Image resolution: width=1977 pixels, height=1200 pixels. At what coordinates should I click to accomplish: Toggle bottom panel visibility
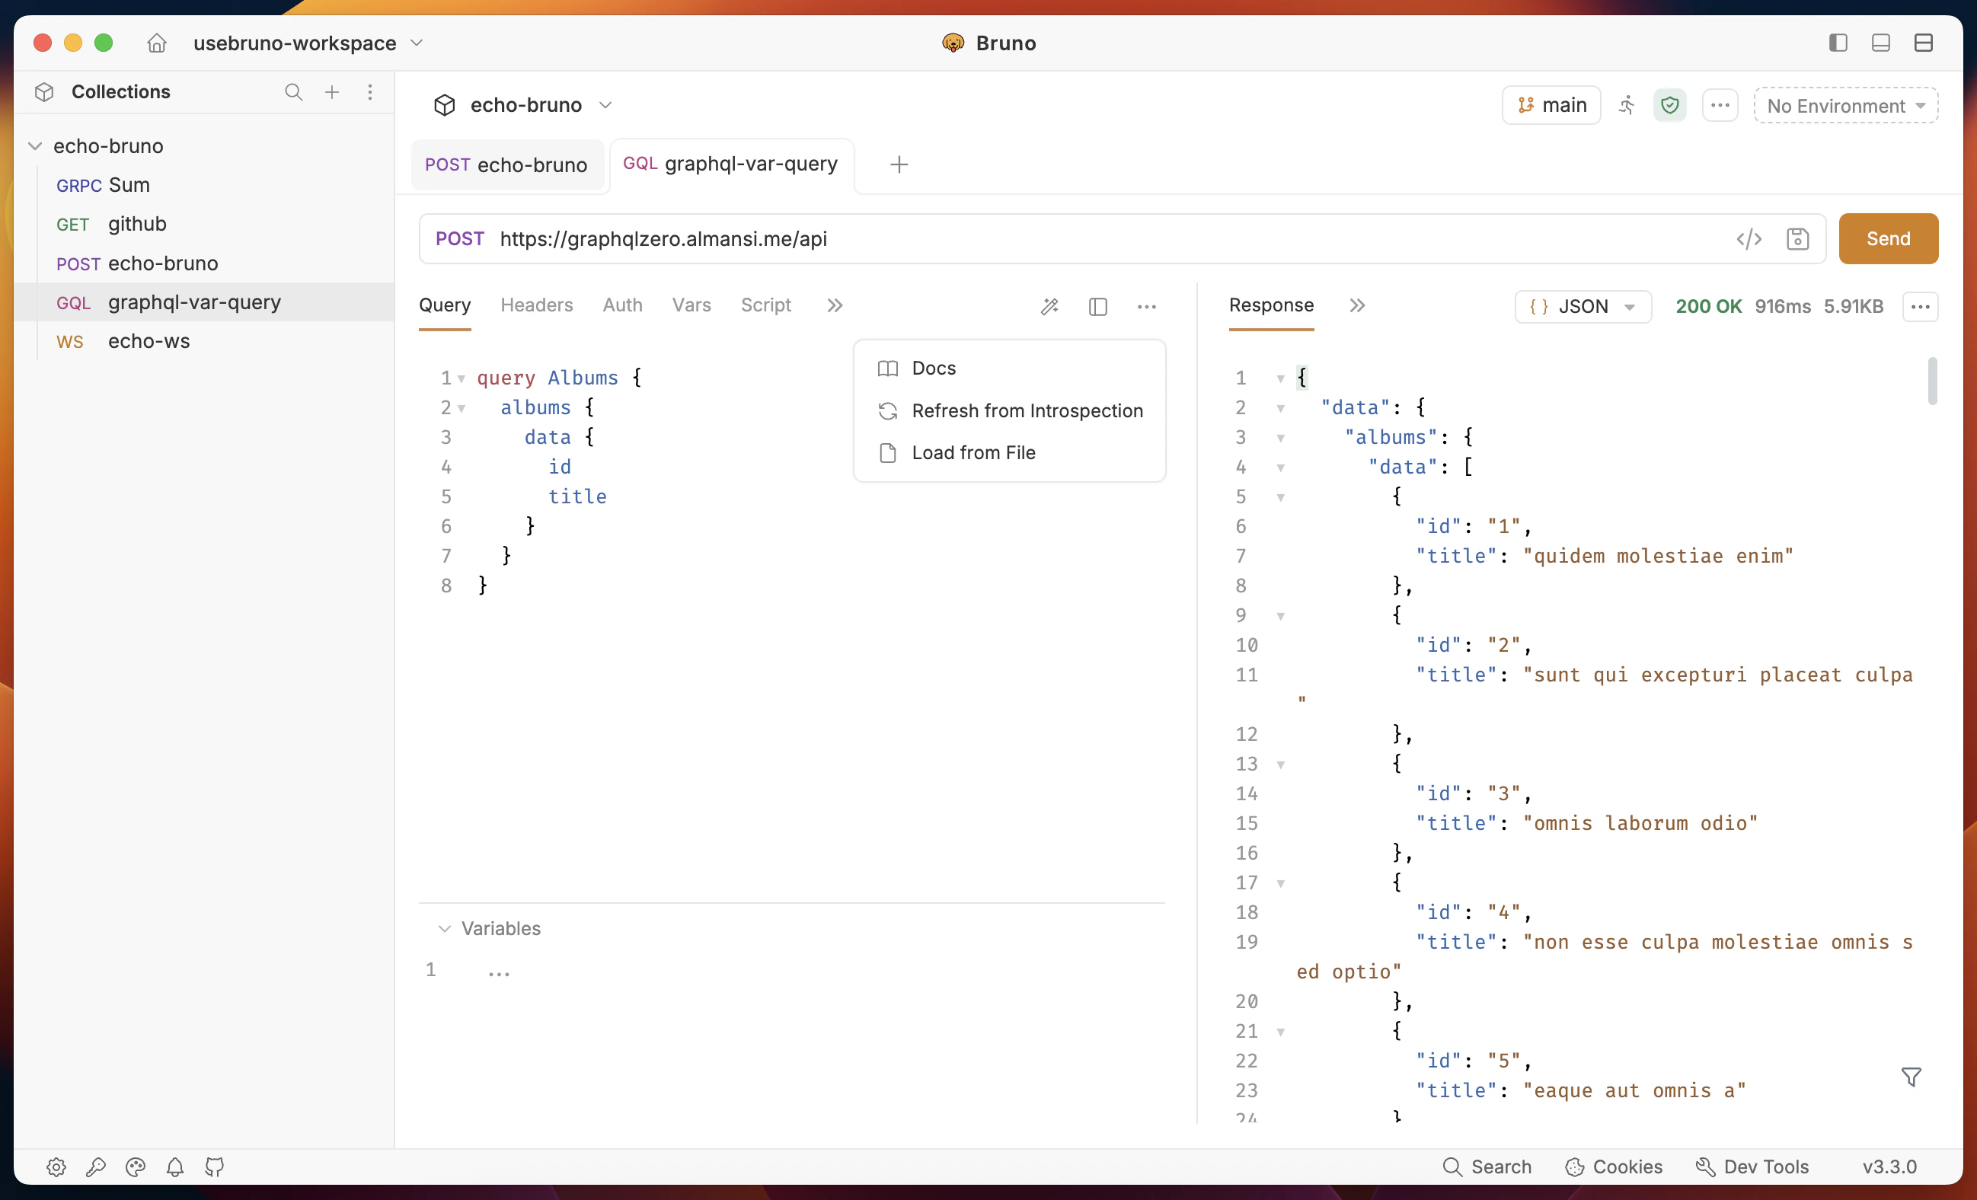[x=1881, y=43]
